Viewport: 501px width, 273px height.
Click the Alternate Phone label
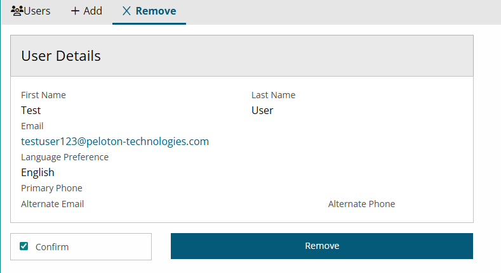(361, 204)
